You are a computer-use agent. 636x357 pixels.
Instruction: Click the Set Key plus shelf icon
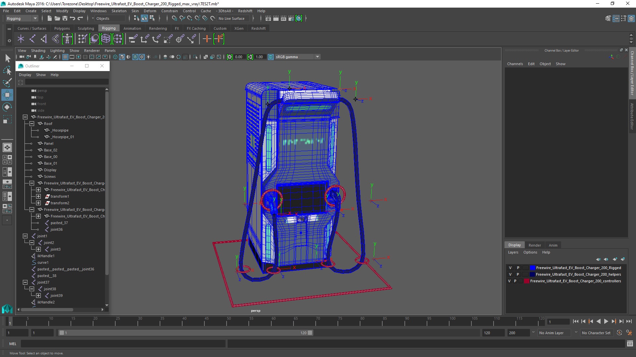tap(207, 39)
